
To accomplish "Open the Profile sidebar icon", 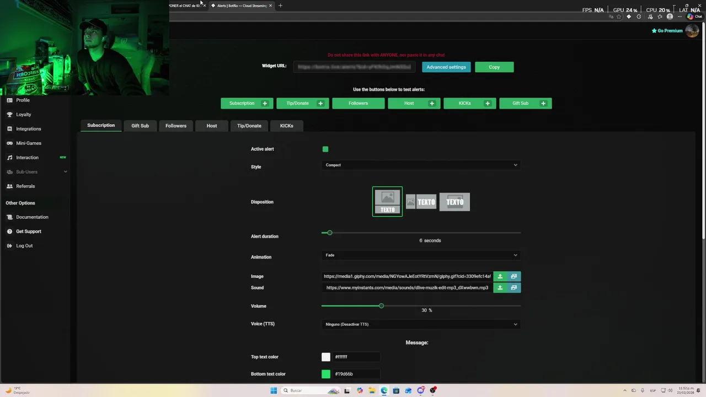I will coord(9,100).
